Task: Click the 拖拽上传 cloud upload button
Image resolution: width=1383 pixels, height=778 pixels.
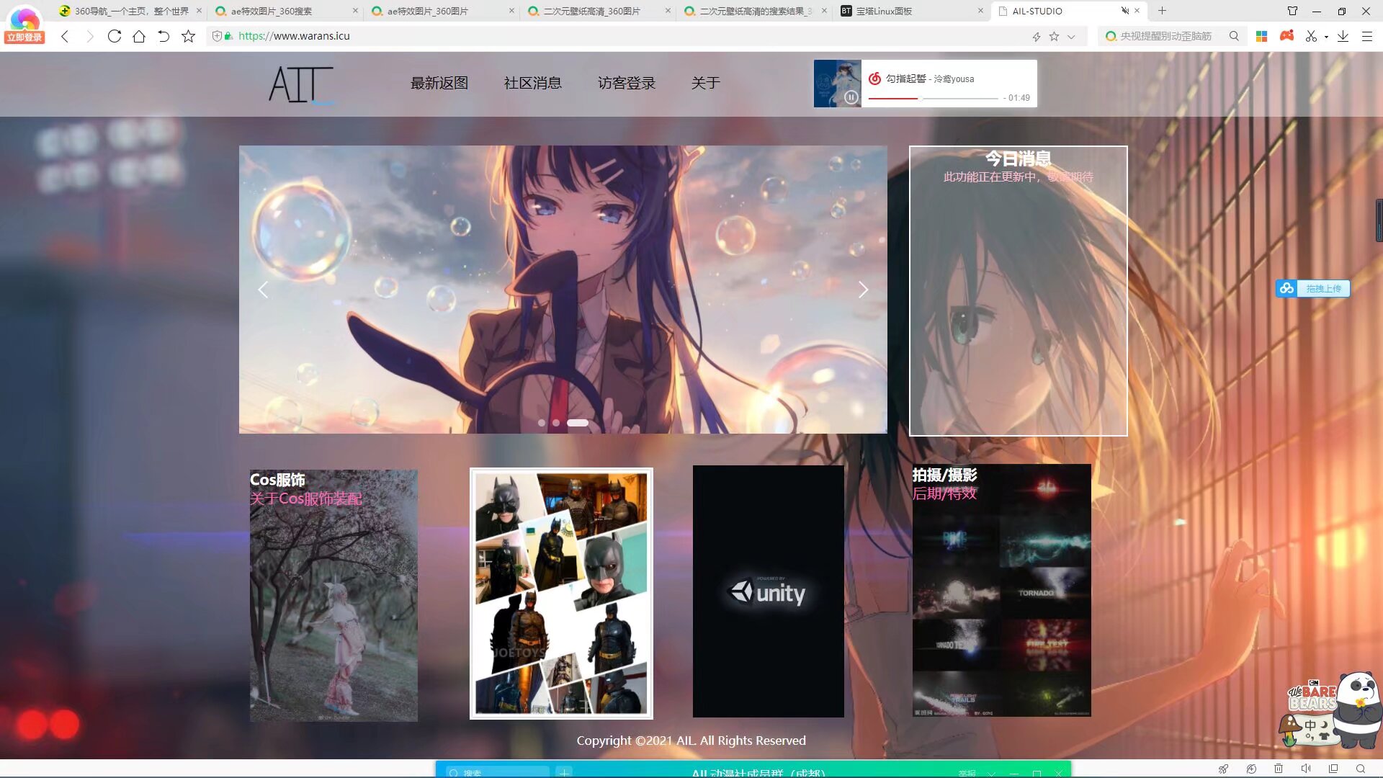Action: tap(1313, 289)
